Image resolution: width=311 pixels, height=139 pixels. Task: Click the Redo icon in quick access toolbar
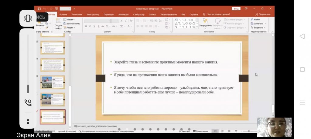point(51,9)
